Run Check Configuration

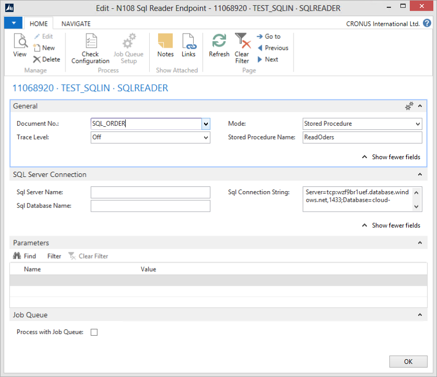(x=91, y=49)
